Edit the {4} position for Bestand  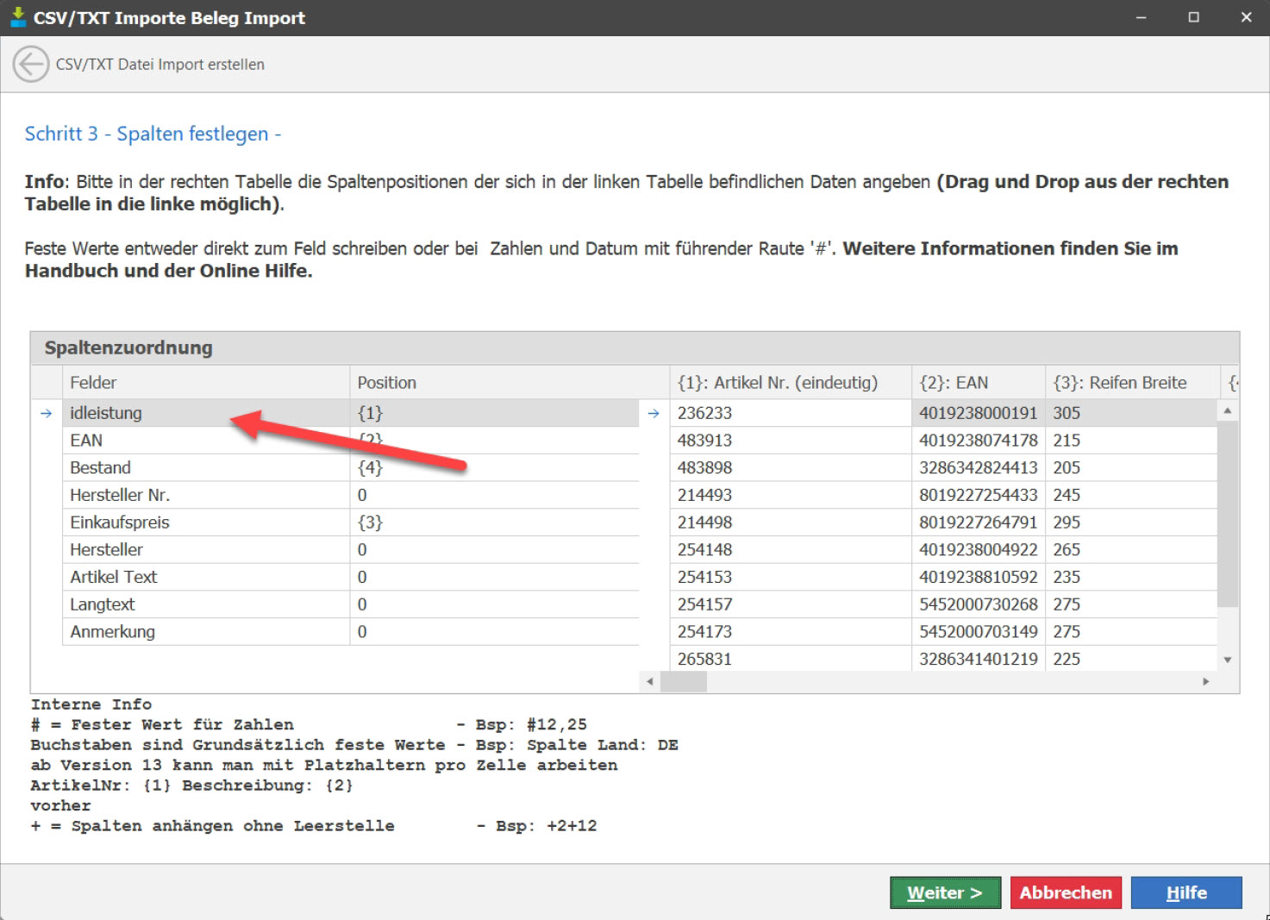[495, 467]
